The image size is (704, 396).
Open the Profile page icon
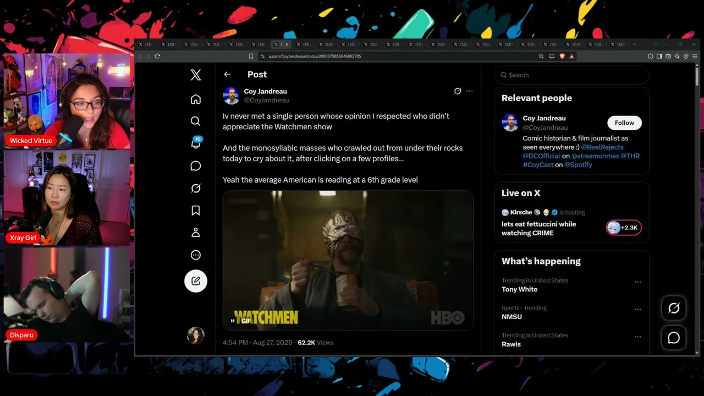(x=196, y=233)
